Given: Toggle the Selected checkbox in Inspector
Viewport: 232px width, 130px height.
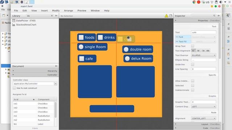Looking at the screenshot, I should coord(192,85).
